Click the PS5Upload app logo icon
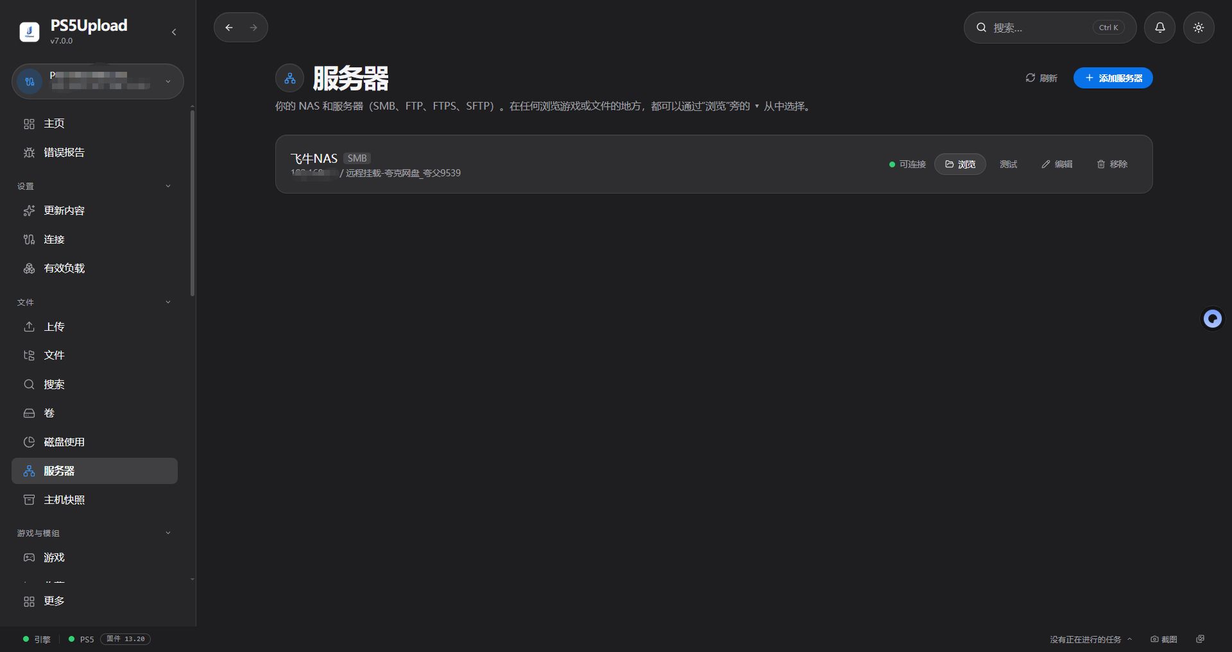Image resolution: width=1232 pixels, height=652 pixels. 30,31
